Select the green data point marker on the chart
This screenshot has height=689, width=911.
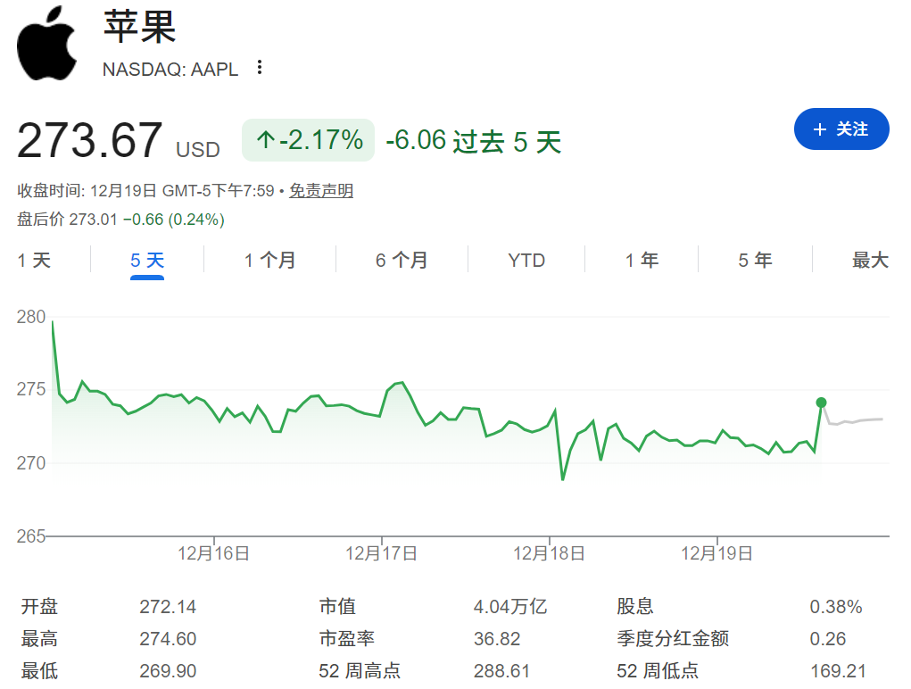(821, 403)
